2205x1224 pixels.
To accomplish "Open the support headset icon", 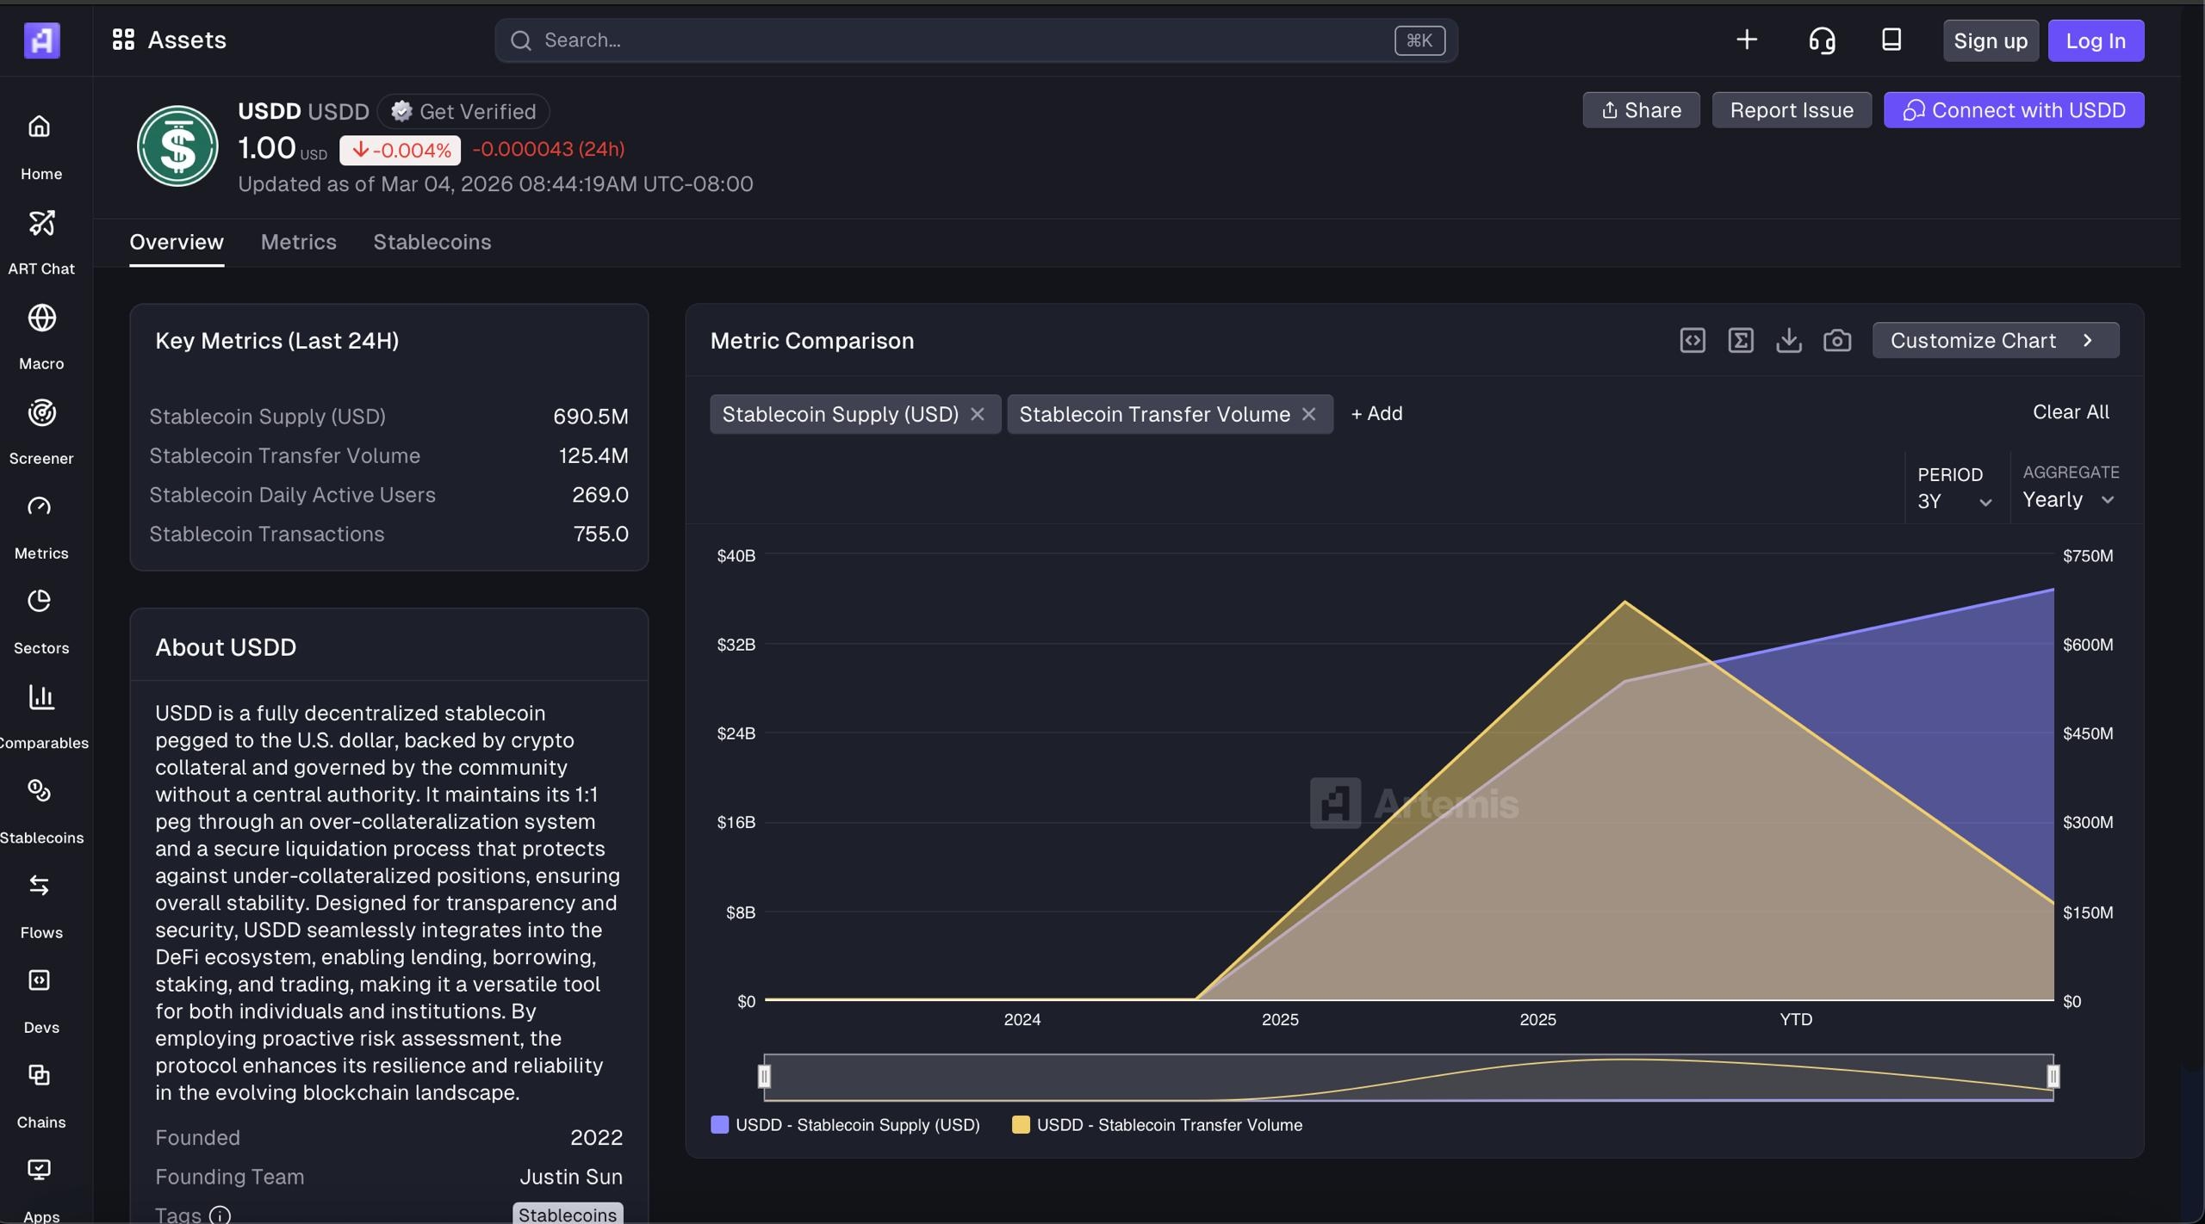I will 1821,40.
